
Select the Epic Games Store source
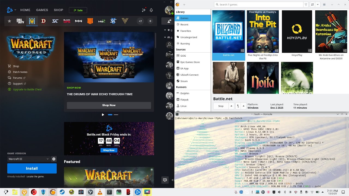(193, 62)
